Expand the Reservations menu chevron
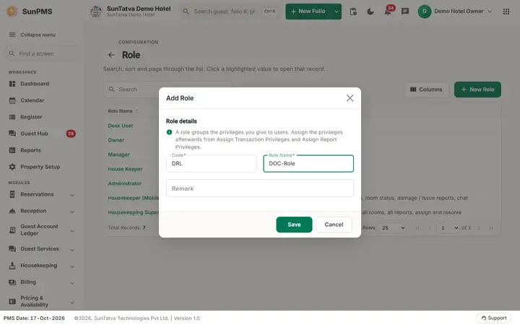Viewport: 520px width, 325px height. pos(72,195)
